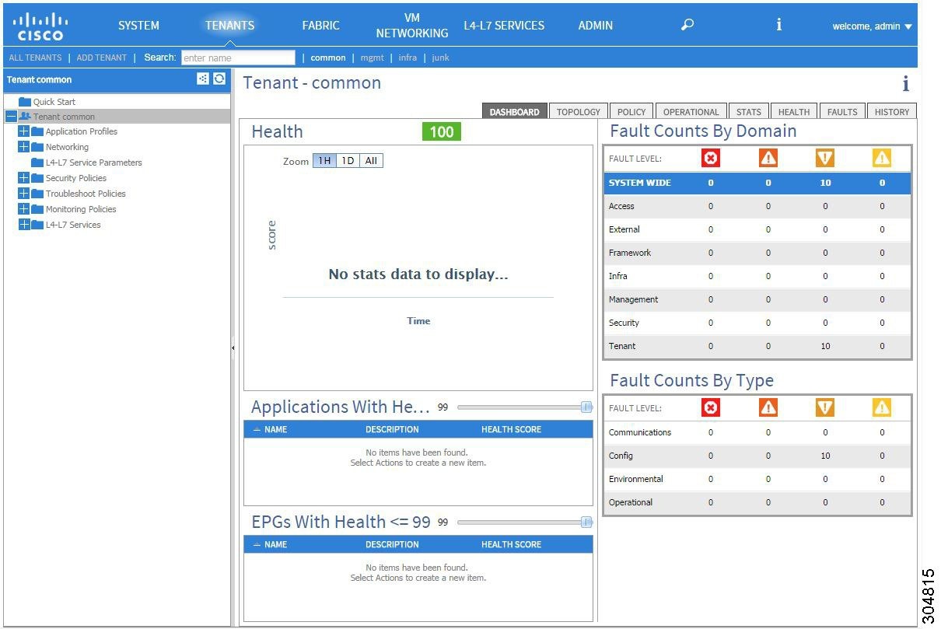Click the Networking folder icon
Viewport: 941px width, 629px height.
pos(37,147)
